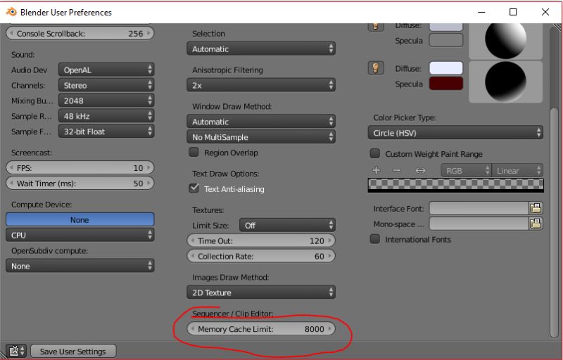Screen dimensions: 563x360
Task: Open the CPU compute device dropdown
Action: tap(80, 235)
